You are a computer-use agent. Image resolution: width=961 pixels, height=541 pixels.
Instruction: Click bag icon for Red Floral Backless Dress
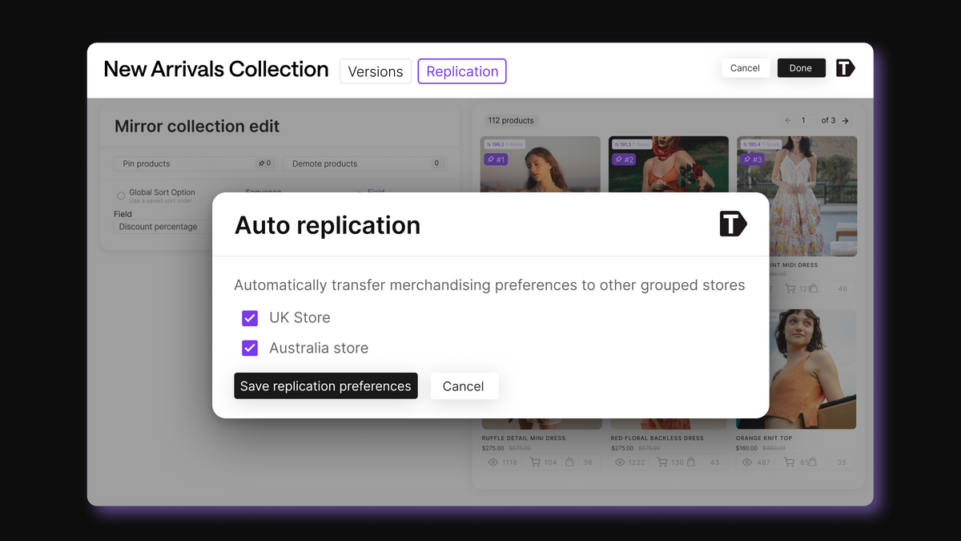[x=691, y=462]
